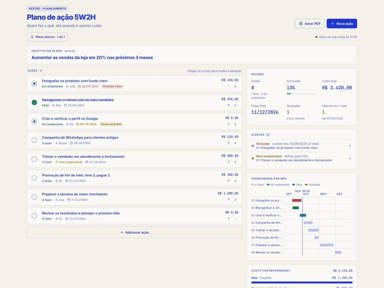The image size is (384, 288).
Task: Click calendar icon beside 11/12/2026 date
Action: click(x=67, y=219)
